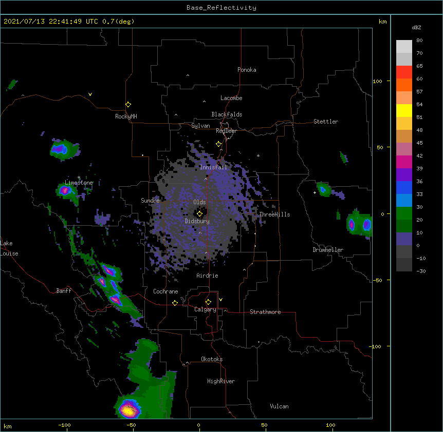Pick the royal blue 36-33 dBZ swatch
Viewport: 443px width, 432px height.
404,187
